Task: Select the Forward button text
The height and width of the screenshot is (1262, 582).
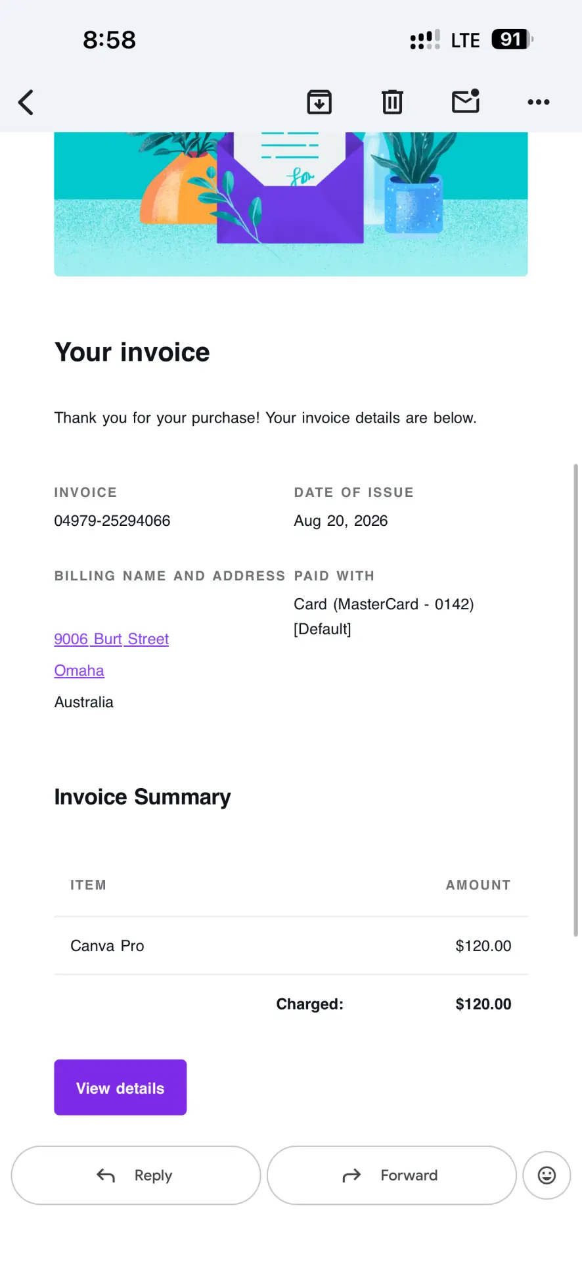Action: point(409,1175)
